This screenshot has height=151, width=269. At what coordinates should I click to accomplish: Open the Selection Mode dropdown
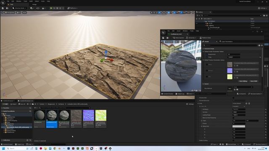click(x=19, y=8)
